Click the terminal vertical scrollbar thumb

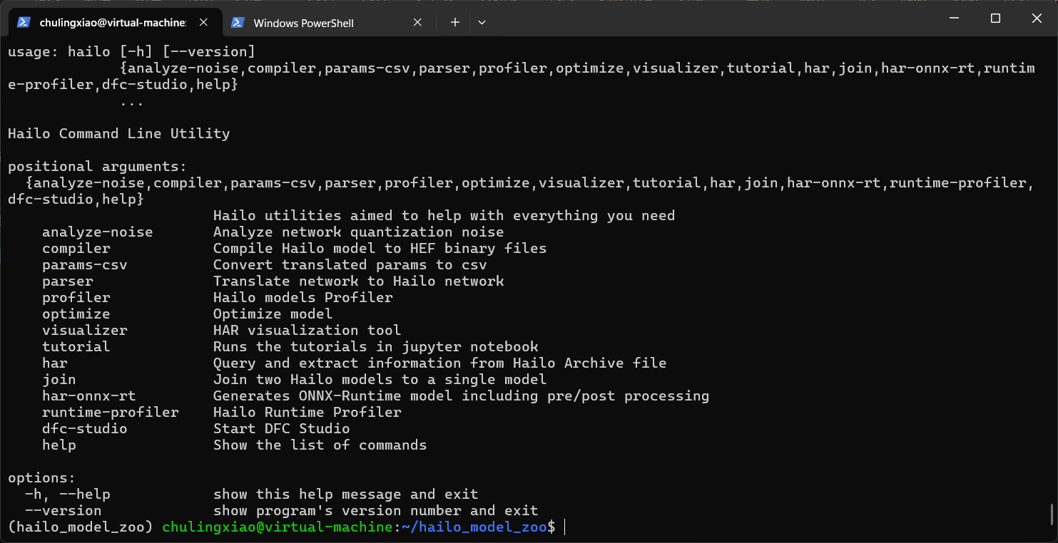tap(1052, 513)
